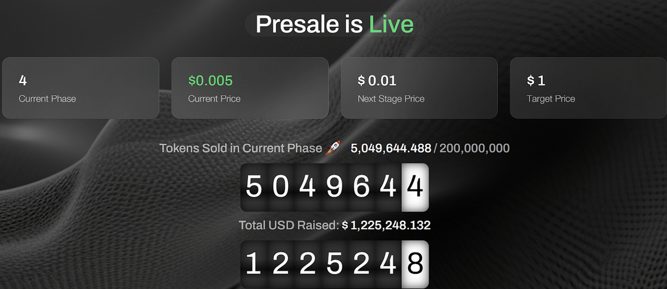Click the 5,049,644.488 tokens sold figure
This screenshot has width=667, height=289.
(391, 148)
